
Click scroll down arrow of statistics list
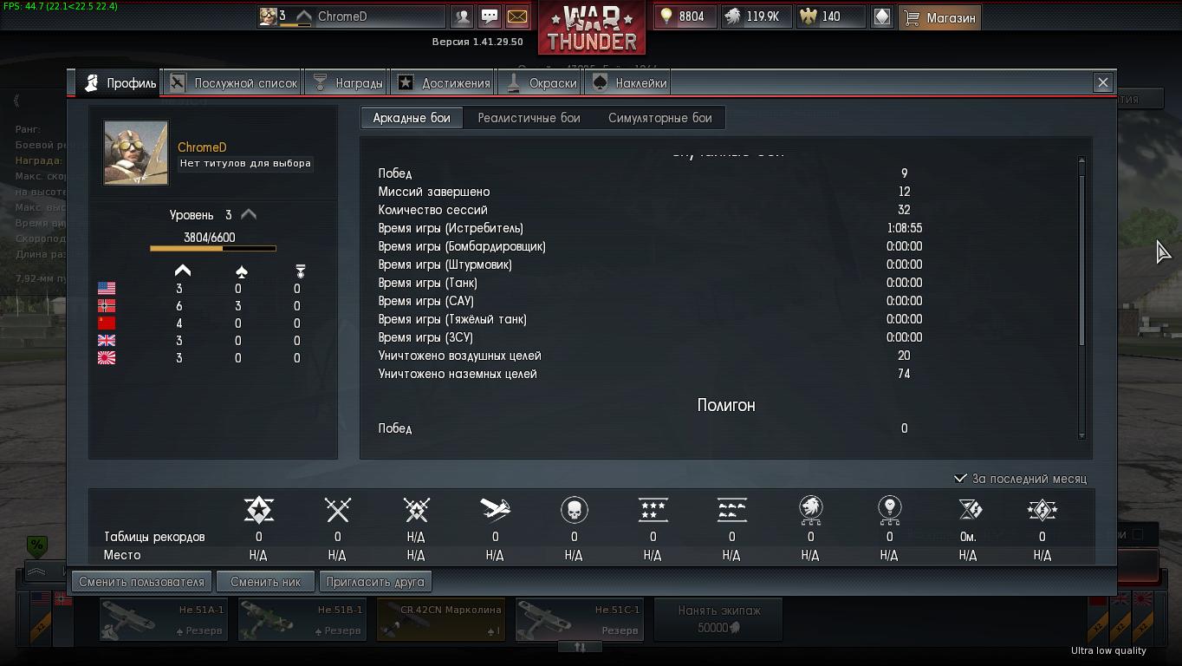click(x=1081, y=434)
